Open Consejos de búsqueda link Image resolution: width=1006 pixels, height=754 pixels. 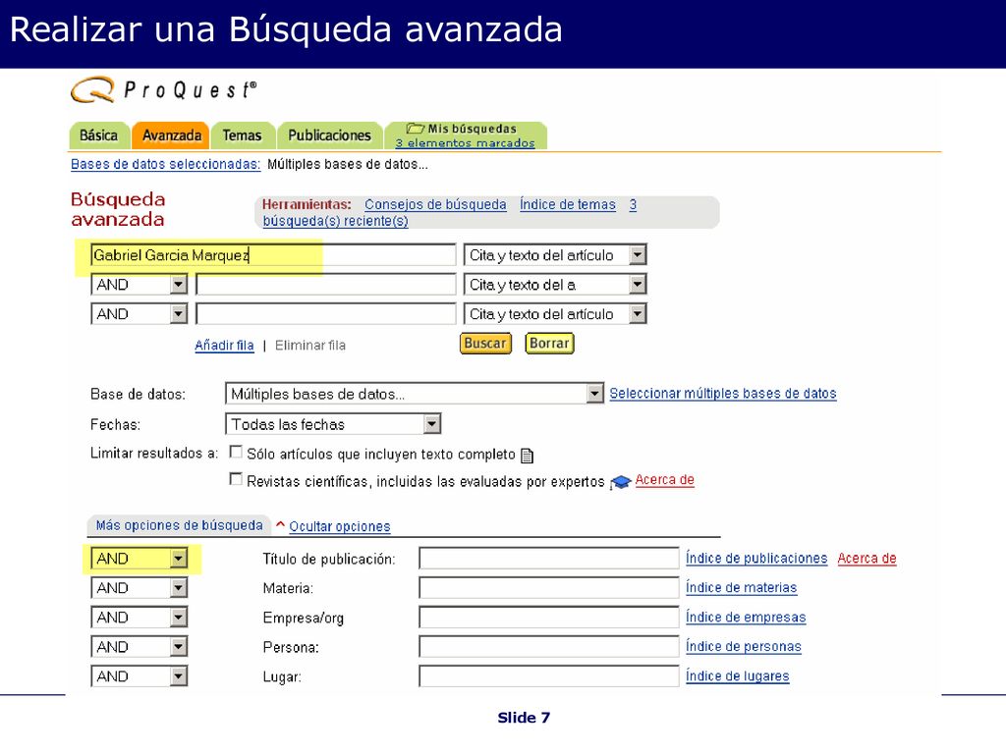coord(435,204)
